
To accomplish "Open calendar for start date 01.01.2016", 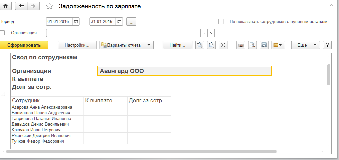I will pos(76,22).
